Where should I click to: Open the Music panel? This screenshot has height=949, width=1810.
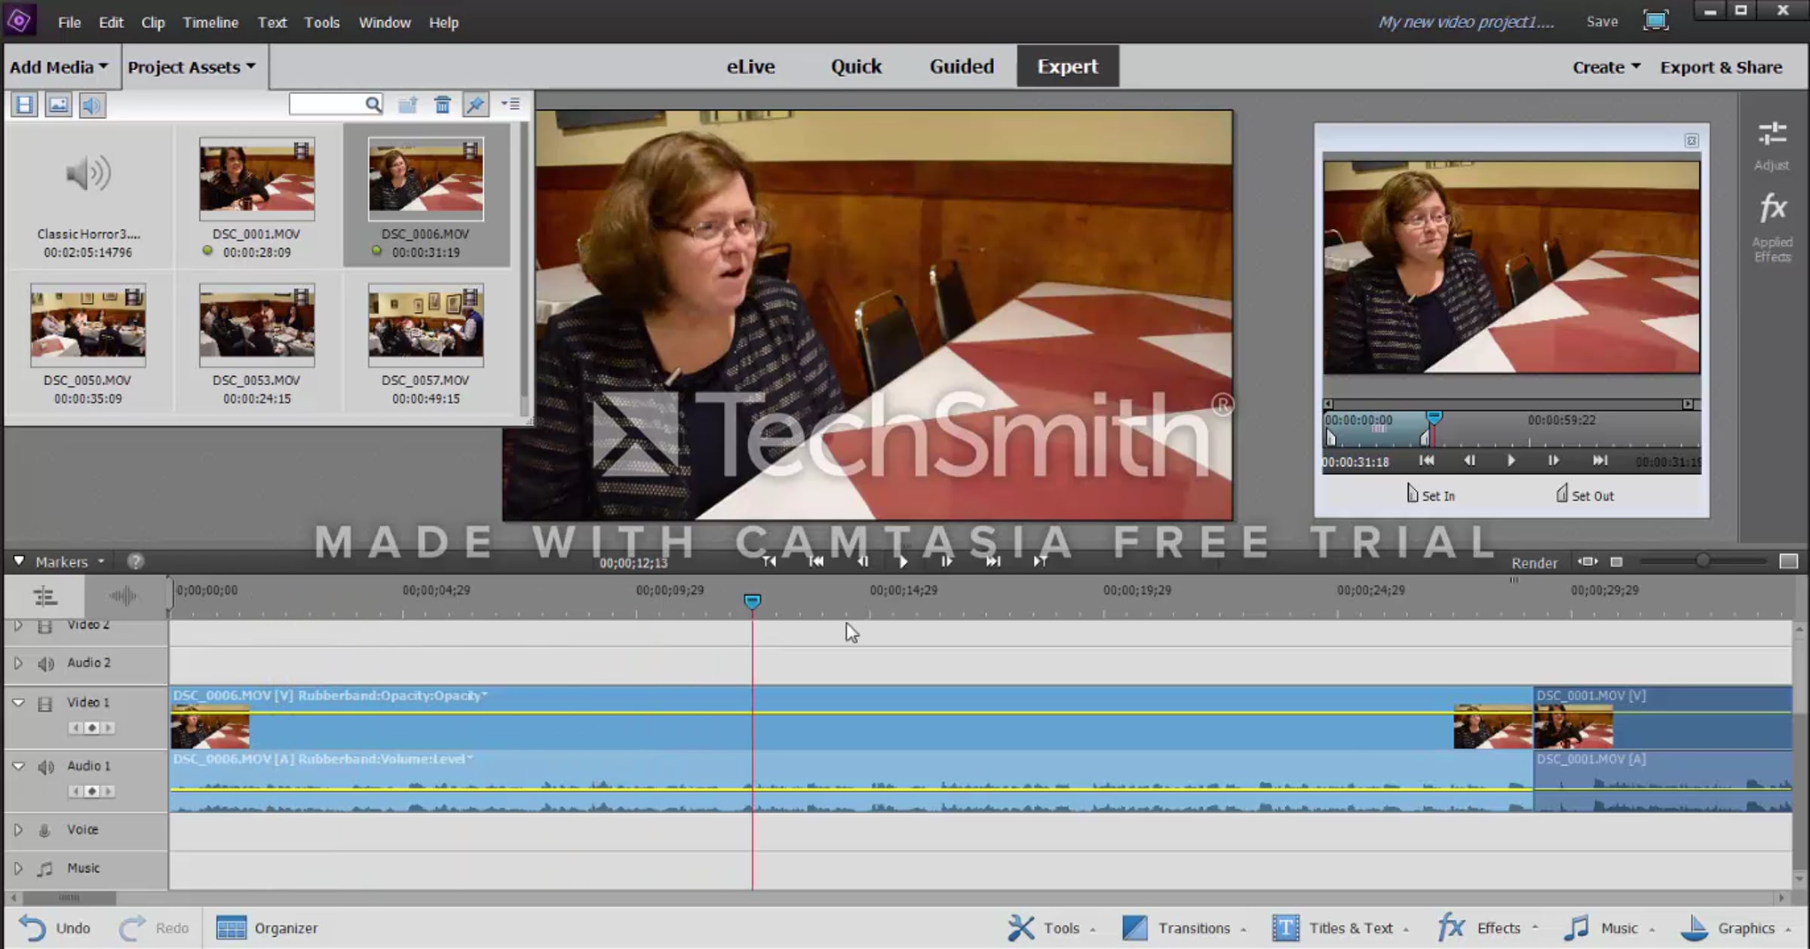pyautogui.click(x=1608, y=928)
